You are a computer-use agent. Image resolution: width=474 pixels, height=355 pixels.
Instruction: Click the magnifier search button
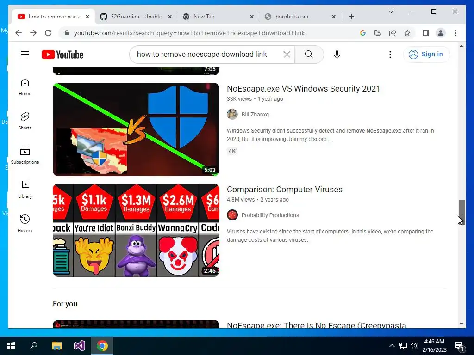point(309,55)
